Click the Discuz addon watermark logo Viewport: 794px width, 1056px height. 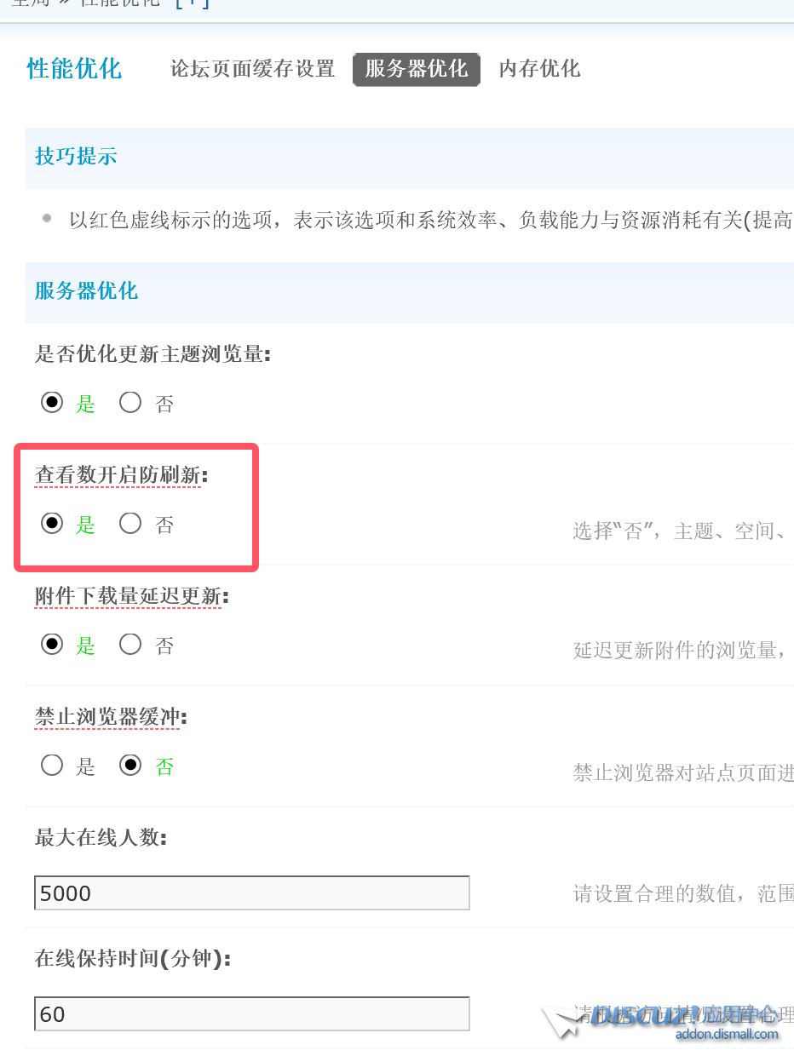[665, 1019]
